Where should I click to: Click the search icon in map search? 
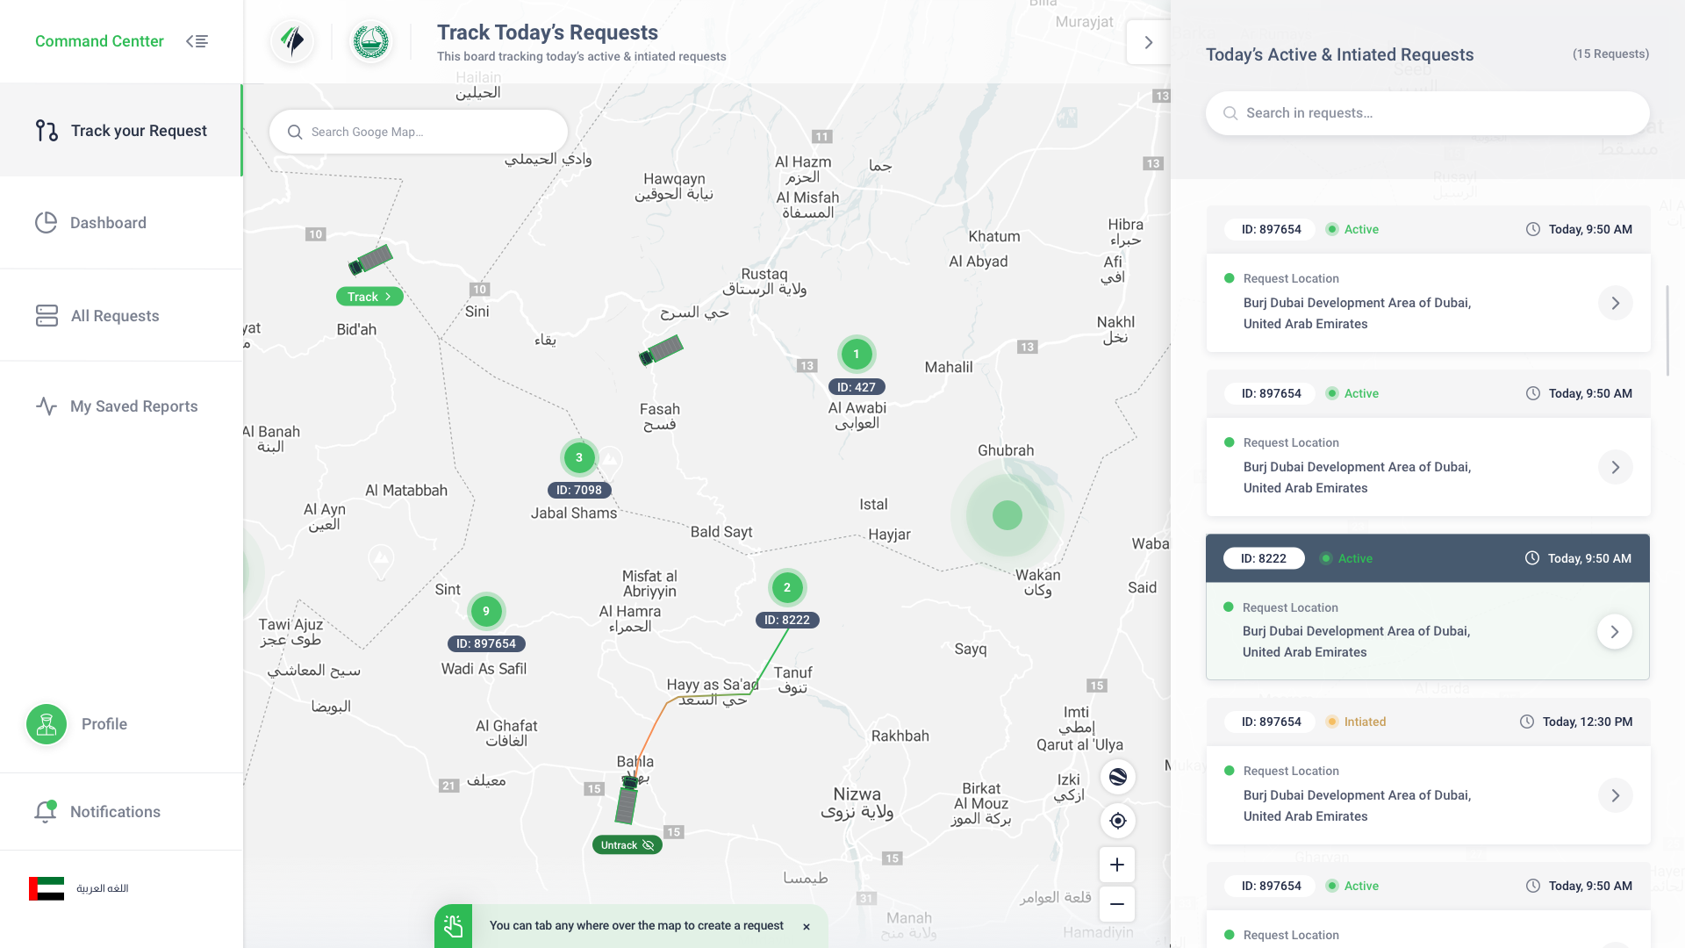295,132
